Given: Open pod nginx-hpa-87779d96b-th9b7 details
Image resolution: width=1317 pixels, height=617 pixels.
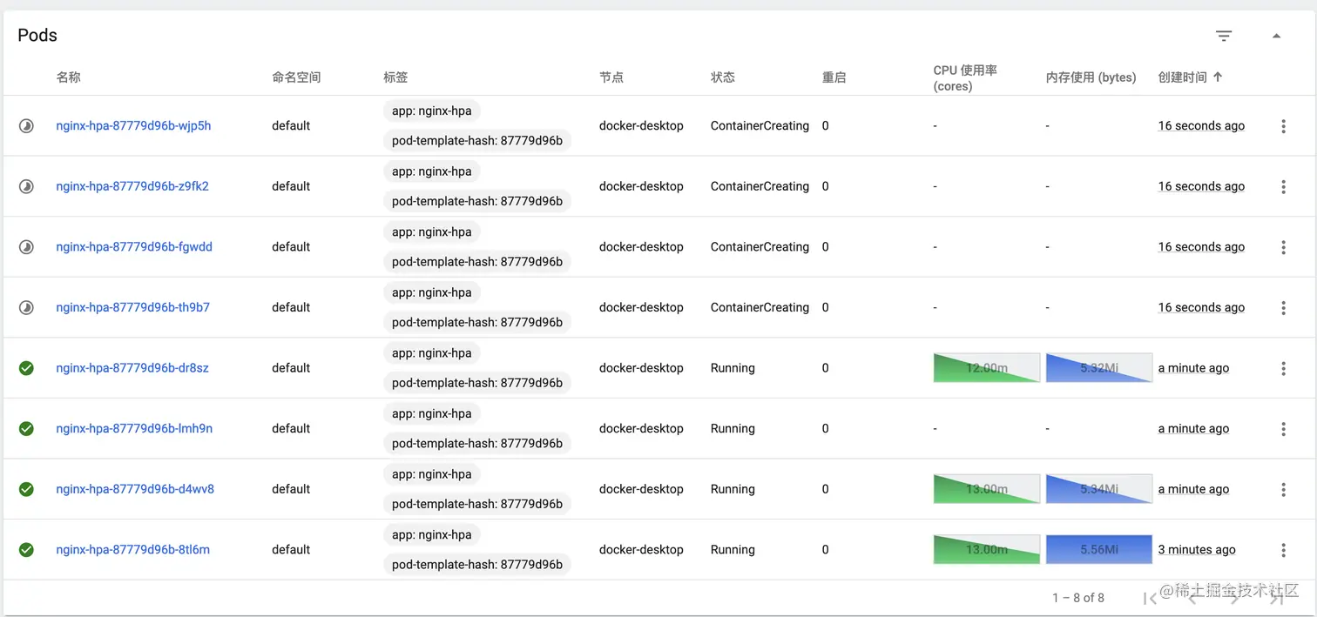Looking at the screenshot, I should click(132, 307).
